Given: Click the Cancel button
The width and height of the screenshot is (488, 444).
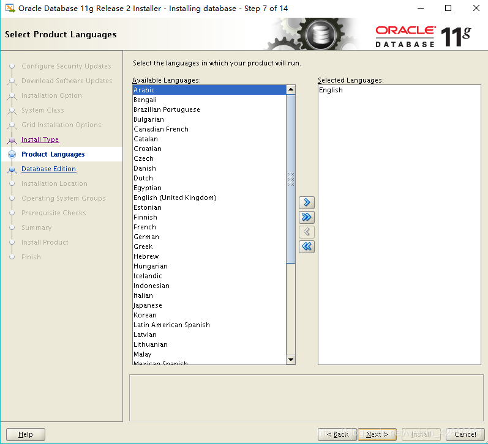Looking at the screenshot, I should 465,434.
